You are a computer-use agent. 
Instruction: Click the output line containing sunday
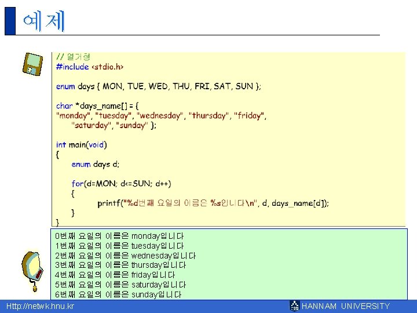tap(118, 294)
